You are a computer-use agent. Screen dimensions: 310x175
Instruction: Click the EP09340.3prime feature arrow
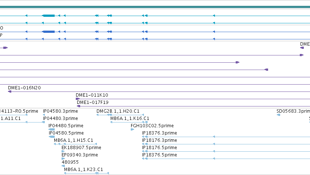pos(63,159)
